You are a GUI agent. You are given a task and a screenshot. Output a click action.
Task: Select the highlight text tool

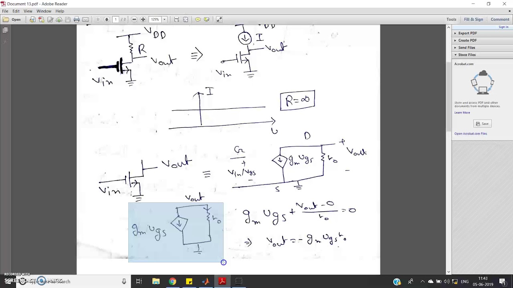click(207, 19)
